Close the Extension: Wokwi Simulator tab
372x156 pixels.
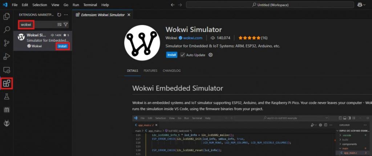click(x=129, y=15)
